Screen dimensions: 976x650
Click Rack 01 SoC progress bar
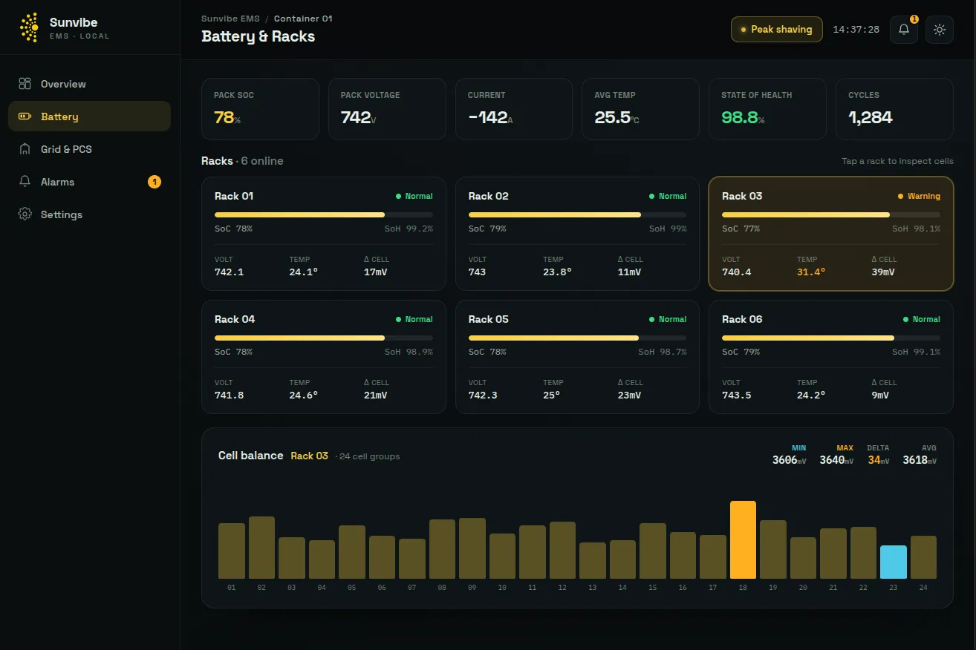pyautogui.click(x=324, y=214)
